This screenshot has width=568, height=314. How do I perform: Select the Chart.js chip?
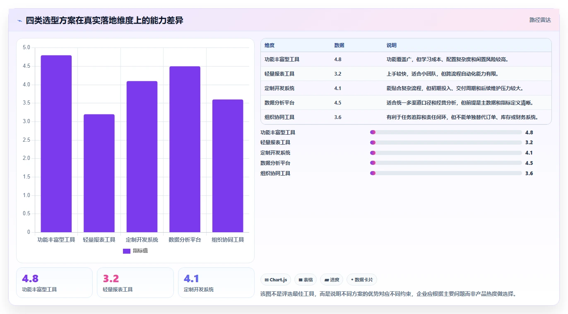pos(276,280)
